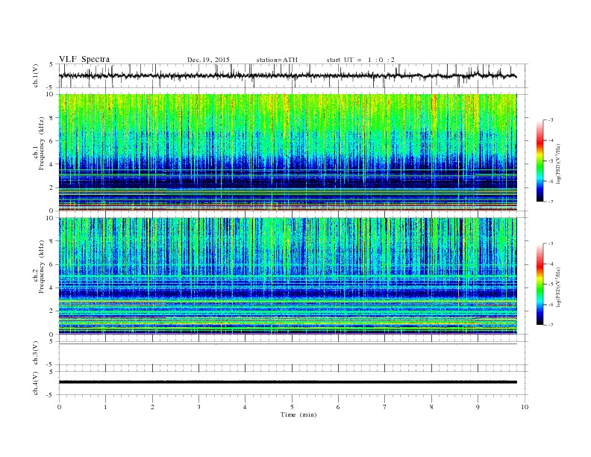The width and height of the screenshot is (591, 457).
Task: Click the "4" kHz tick on ch.1 axis
Action: [52, 164]
